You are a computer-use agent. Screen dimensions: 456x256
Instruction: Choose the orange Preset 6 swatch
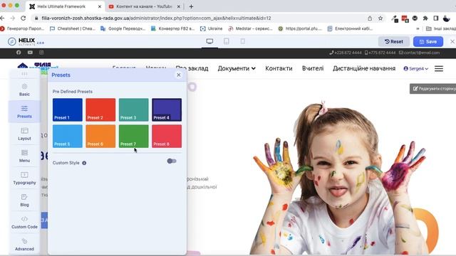pos(100,136)
